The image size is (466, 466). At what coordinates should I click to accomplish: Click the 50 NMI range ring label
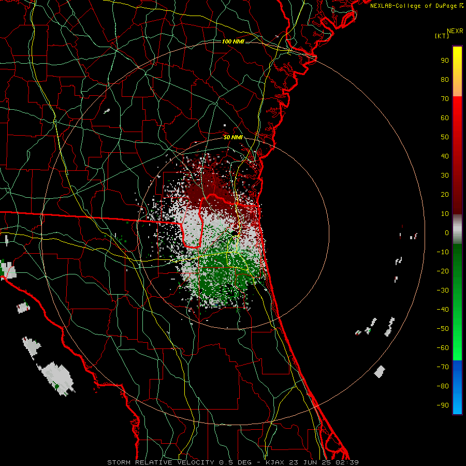click(233, 137)
